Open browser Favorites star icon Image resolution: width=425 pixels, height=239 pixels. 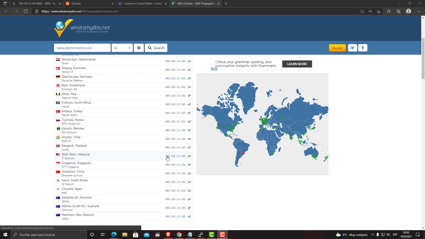pos(388,11)
